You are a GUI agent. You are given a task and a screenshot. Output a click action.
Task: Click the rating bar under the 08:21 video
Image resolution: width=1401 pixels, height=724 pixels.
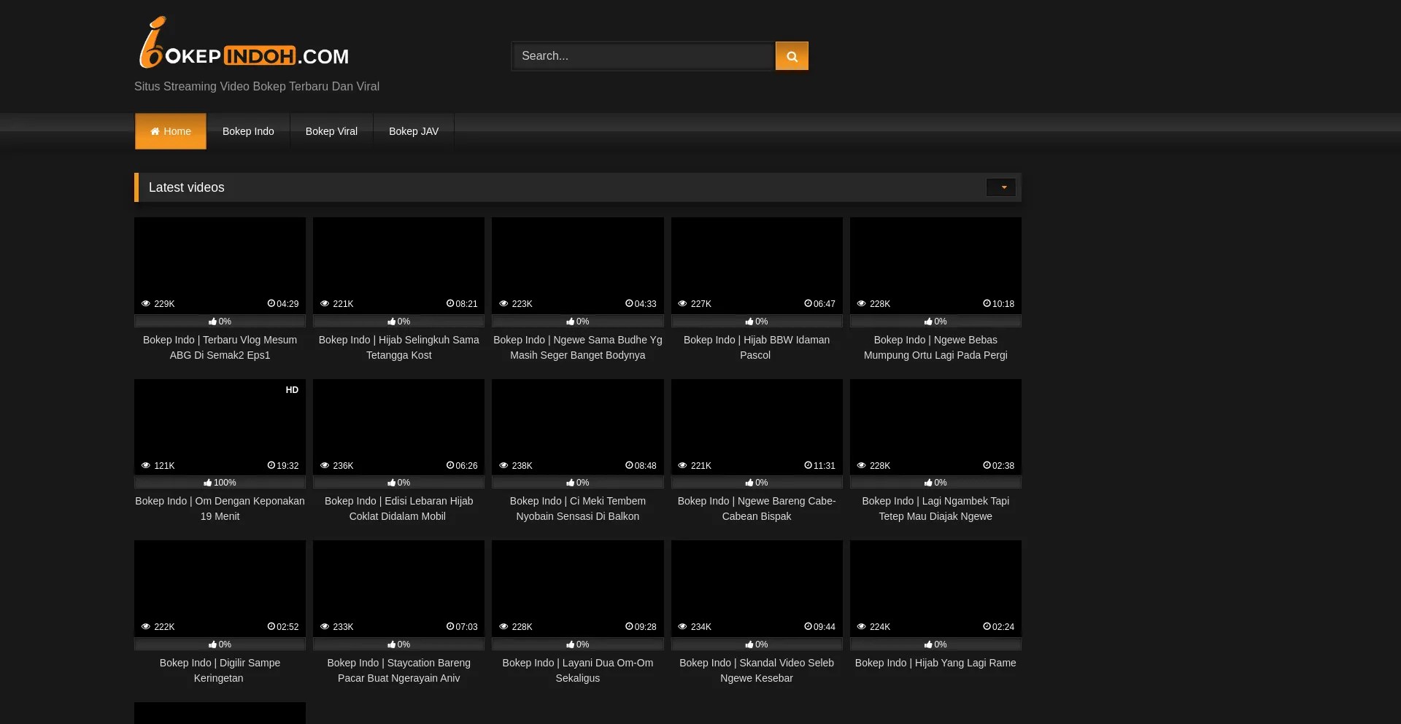[398, 322]
